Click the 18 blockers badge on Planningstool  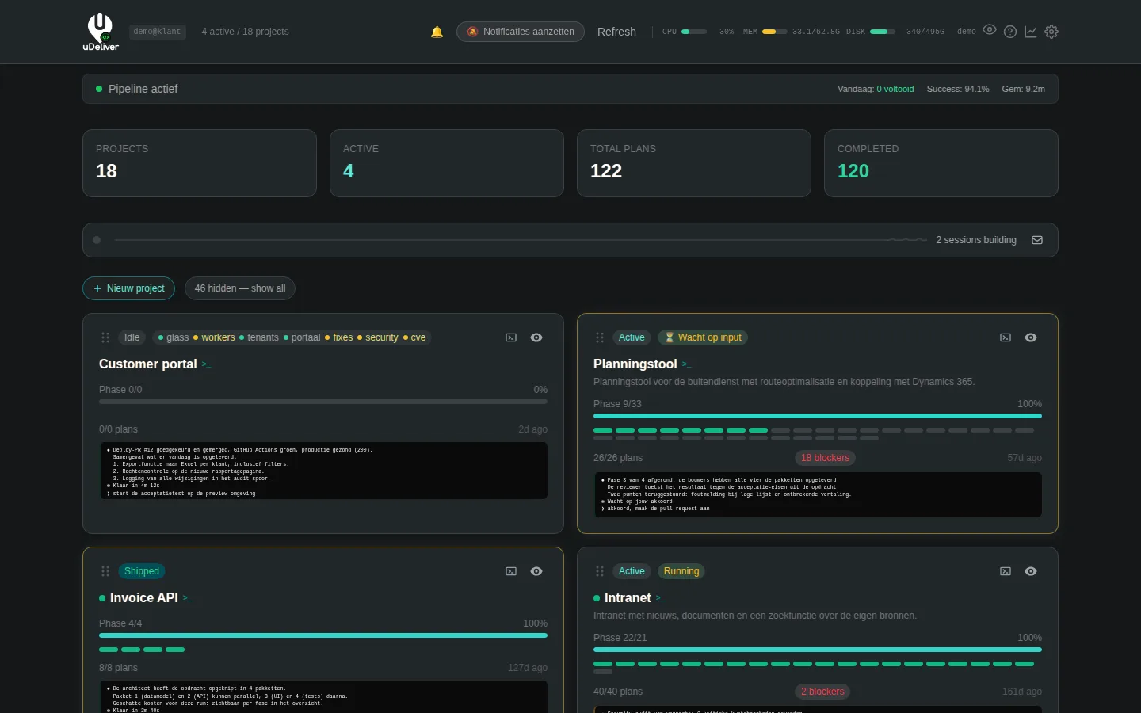(x=825, y=458)
